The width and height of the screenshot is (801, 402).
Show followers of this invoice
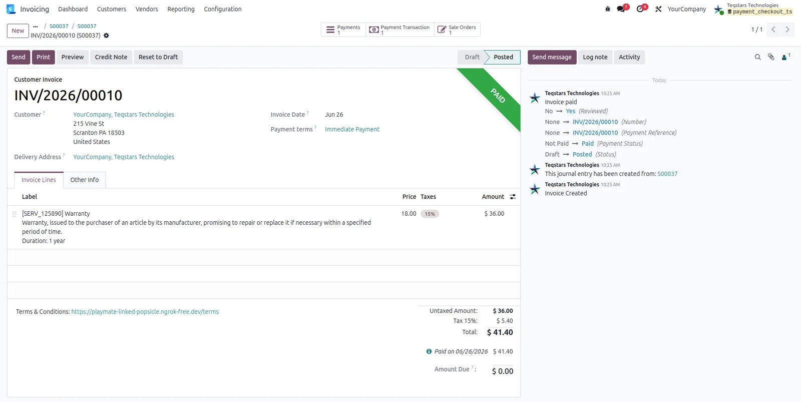785,57
